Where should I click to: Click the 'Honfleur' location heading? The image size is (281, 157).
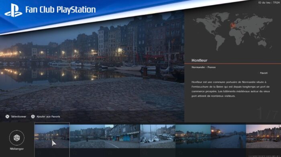coord(200,60)
